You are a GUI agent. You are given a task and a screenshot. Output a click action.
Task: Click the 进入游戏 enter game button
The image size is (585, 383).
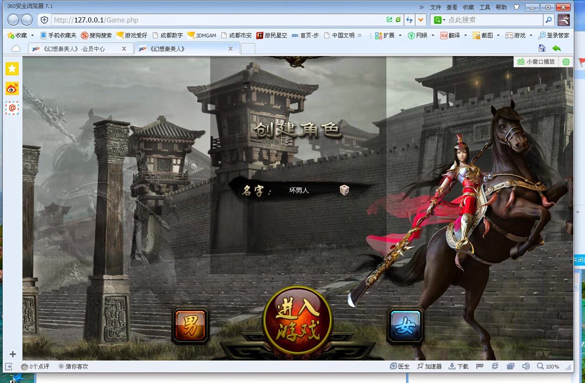[x=298, y=321]
